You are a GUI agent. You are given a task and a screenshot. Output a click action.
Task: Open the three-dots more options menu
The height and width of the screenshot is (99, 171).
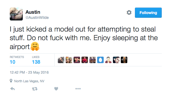pos(78,89)
